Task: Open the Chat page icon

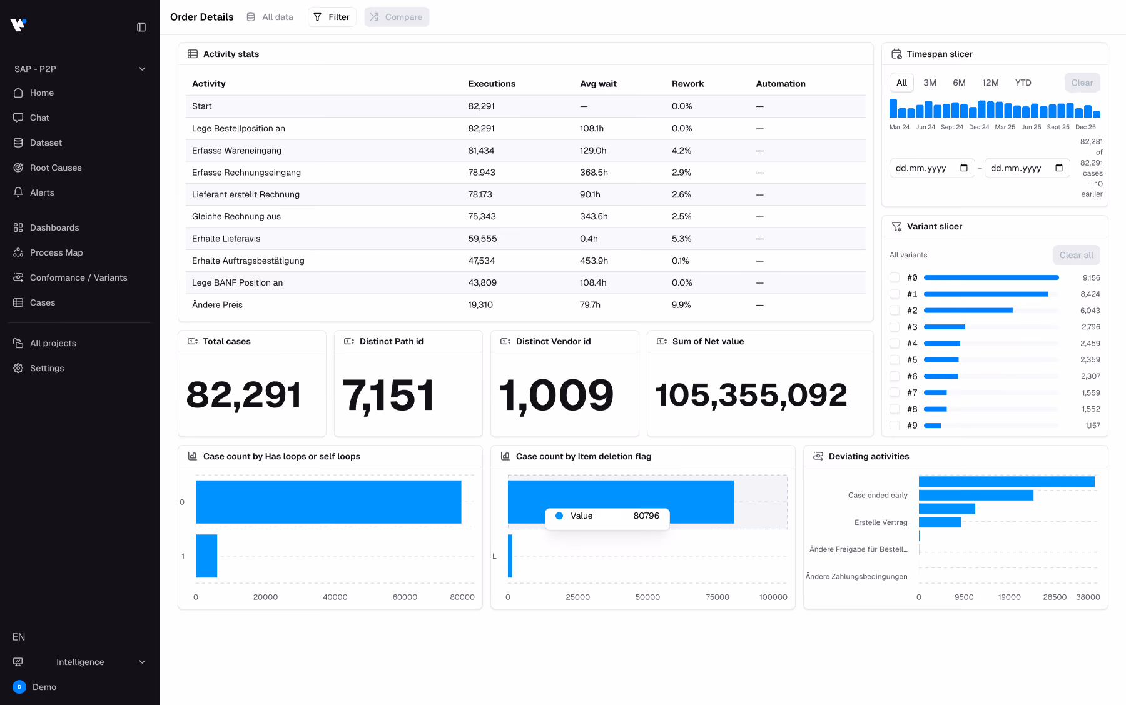Action: tap(18, 117)
